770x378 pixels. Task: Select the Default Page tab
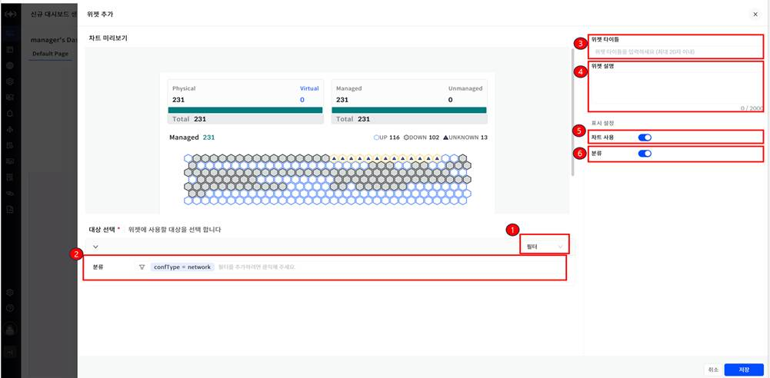[51, 55]
